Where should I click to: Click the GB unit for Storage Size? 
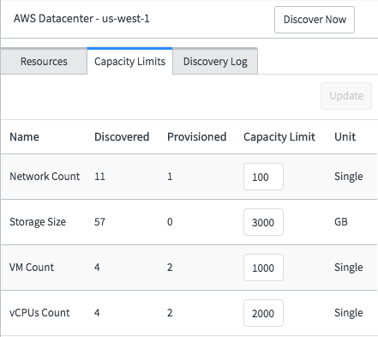click(x=341, y=222)
